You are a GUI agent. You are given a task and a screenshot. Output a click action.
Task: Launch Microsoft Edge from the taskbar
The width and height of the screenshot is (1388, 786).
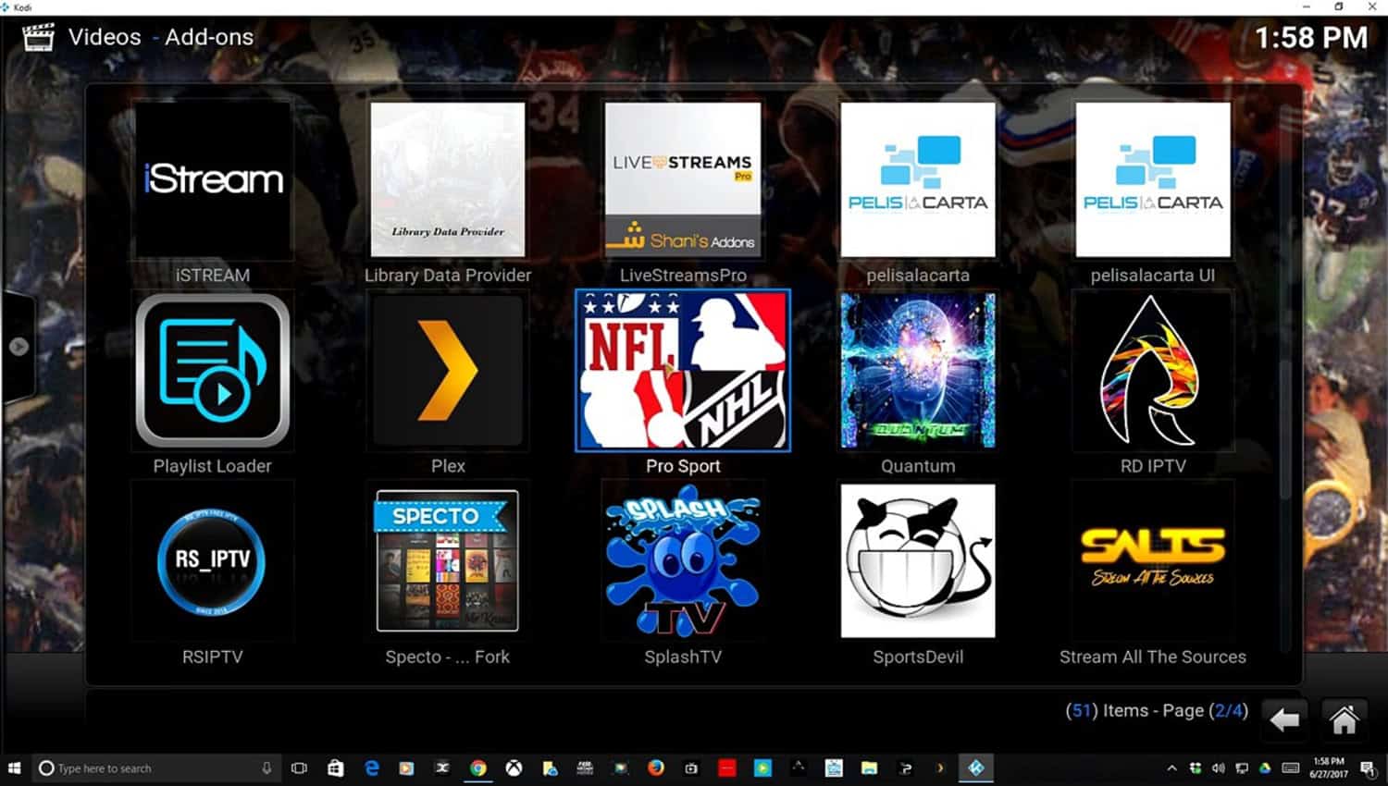(372, 768)
